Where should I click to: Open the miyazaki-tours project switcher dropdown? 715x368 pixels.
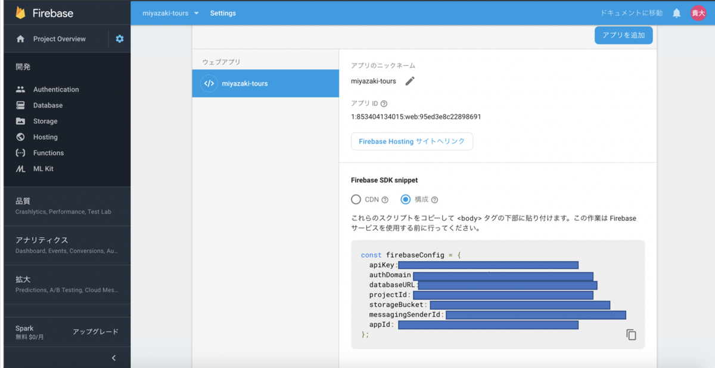[170, 12]
